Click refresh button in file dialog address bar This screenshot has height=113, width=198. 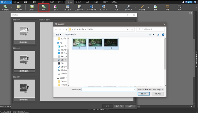pos(132,30)
